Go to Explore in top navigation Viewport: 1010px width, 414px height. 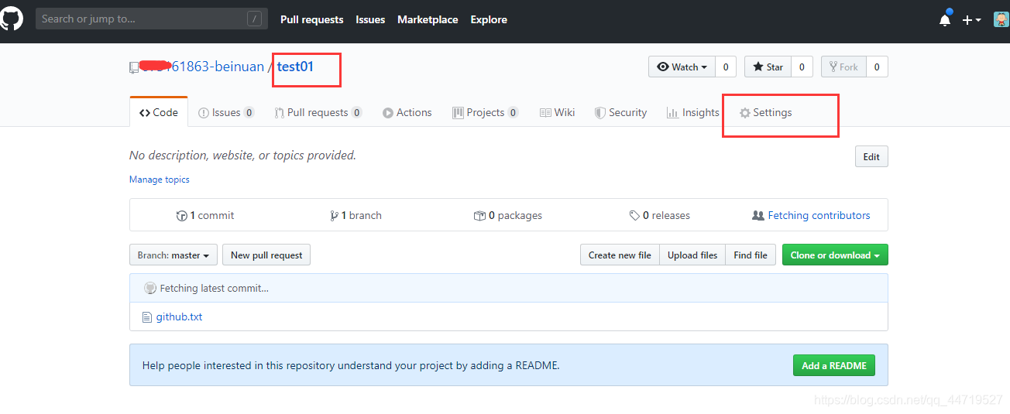(489, 19)
